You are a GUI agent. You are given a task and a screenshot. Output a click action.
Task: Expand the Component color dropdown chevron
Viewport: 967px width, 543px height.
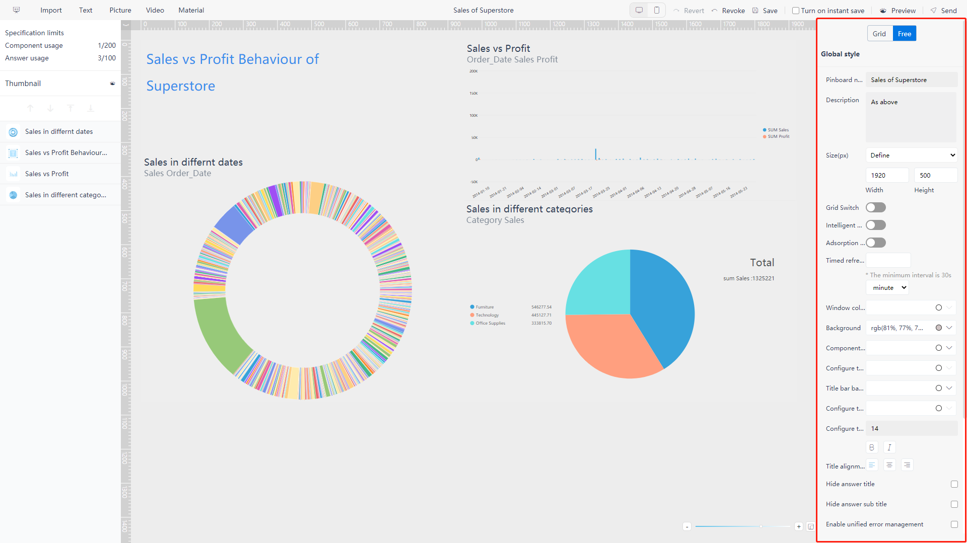pos(949,348)
